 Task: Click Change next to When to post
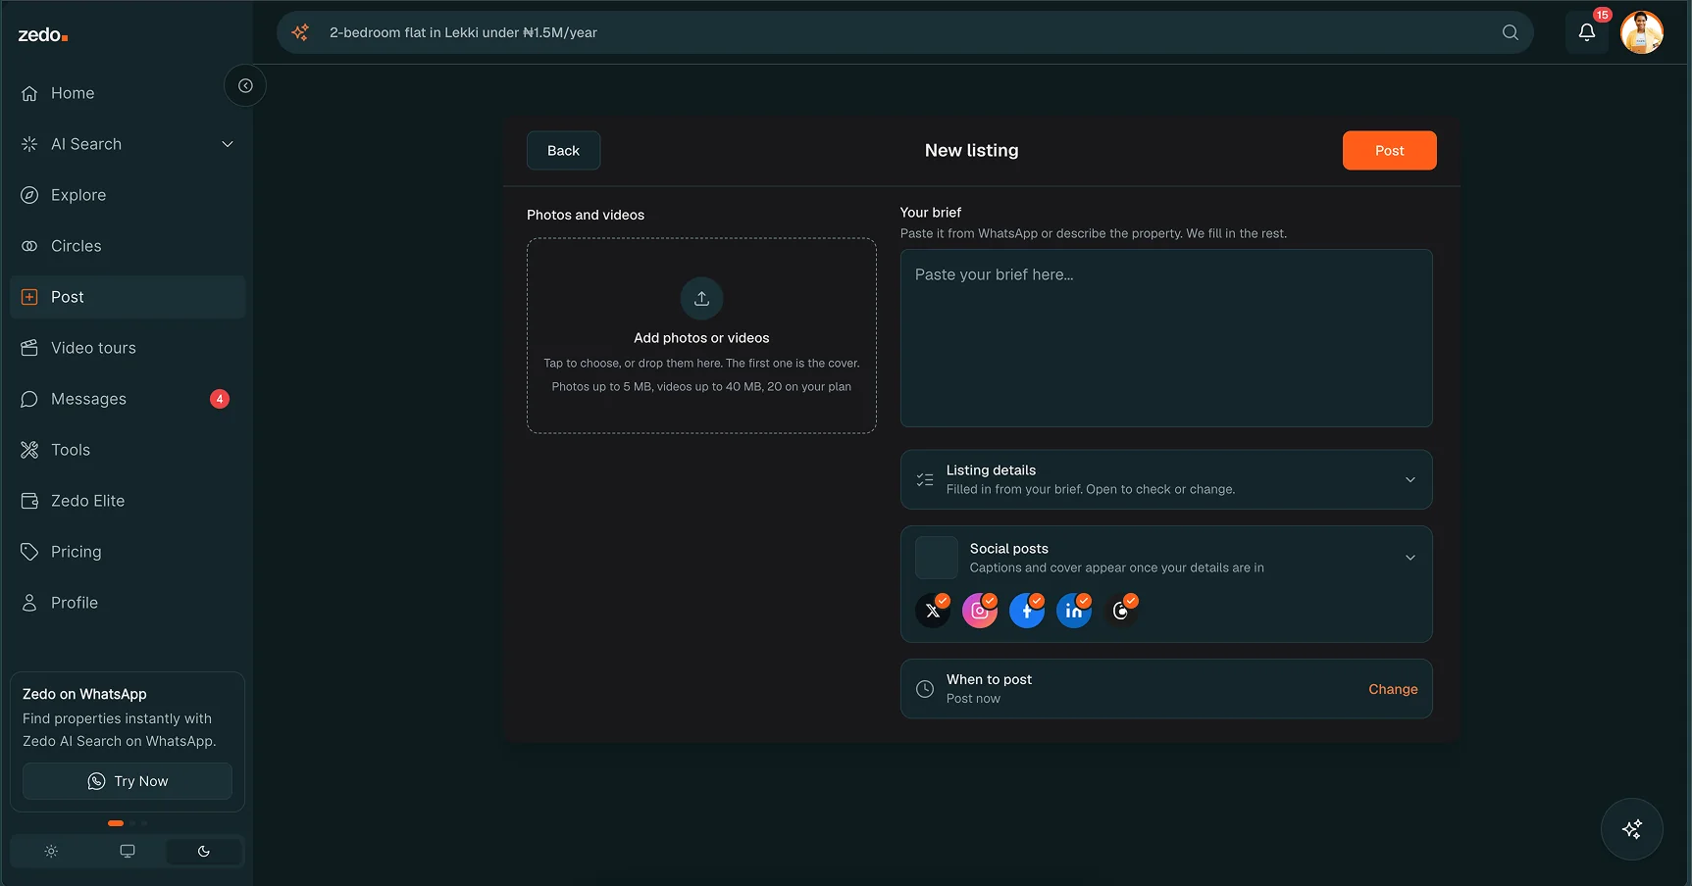tap(1393, 689)
